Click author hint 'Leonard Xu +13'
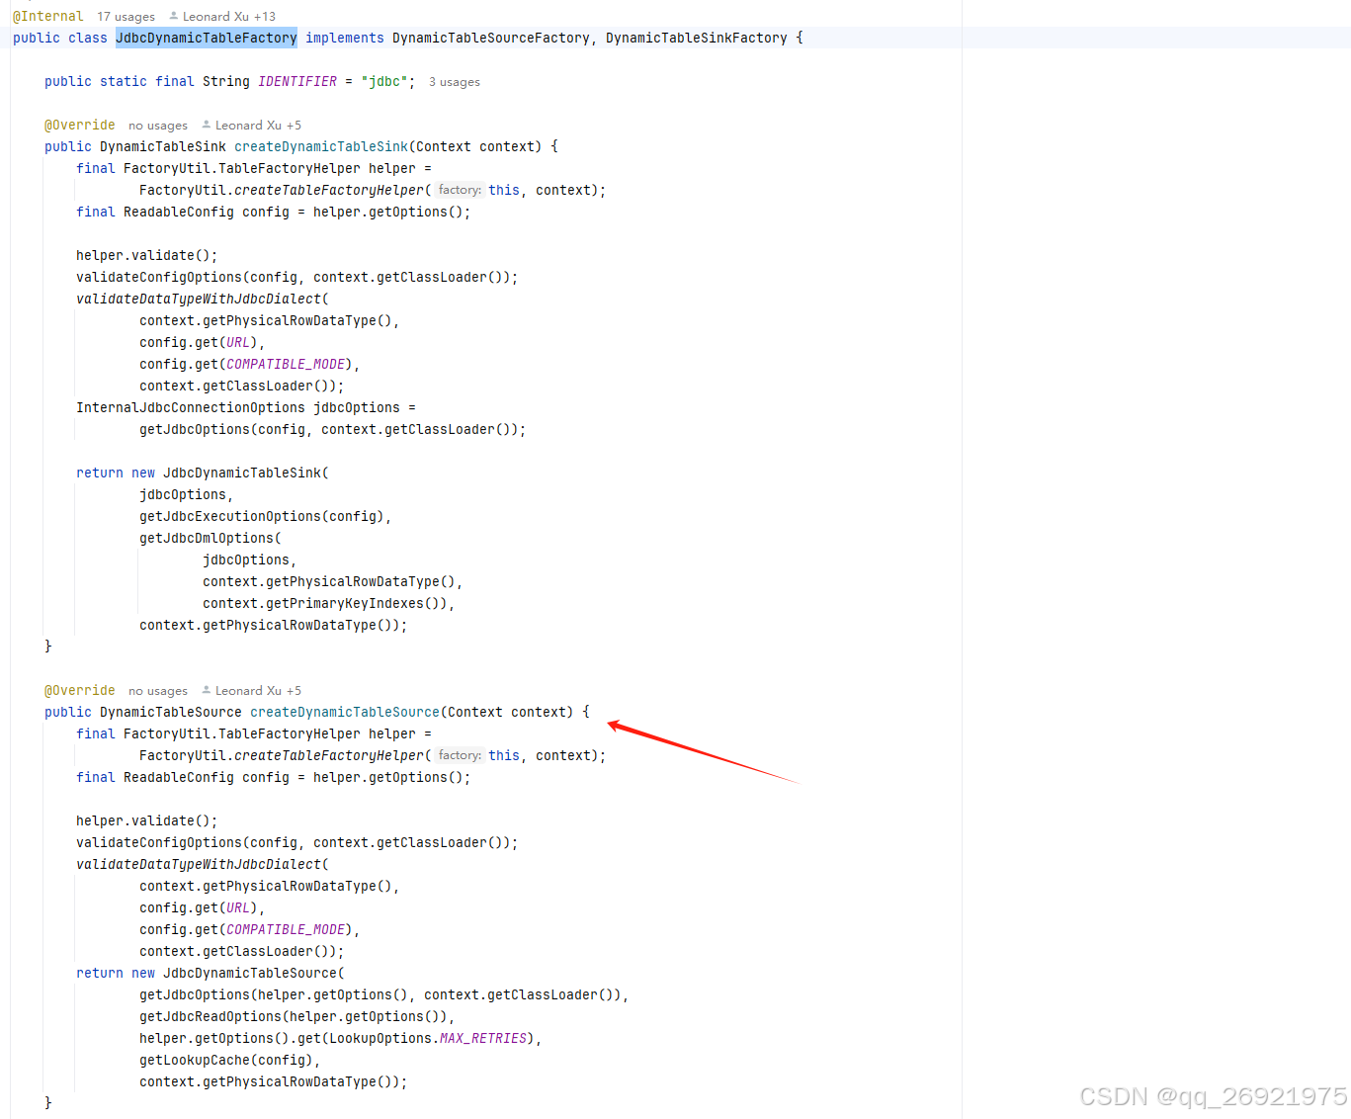Viewport: 1351px width, 1119px height. click(229, 17)
